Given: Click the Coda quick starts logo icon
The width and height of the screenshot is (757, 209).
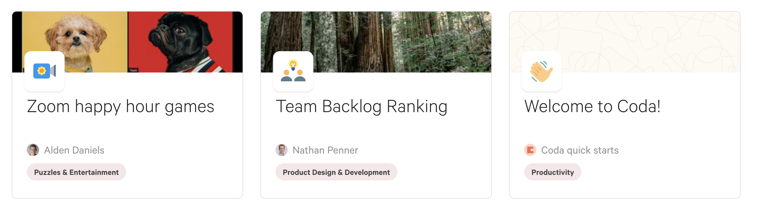Looking at the screenshot, I should click(530, 150).
